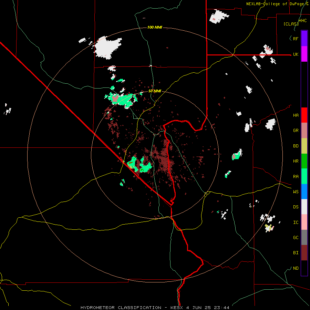Click the 'RF' legend label

pyautogui.click(x=296, y=39)
